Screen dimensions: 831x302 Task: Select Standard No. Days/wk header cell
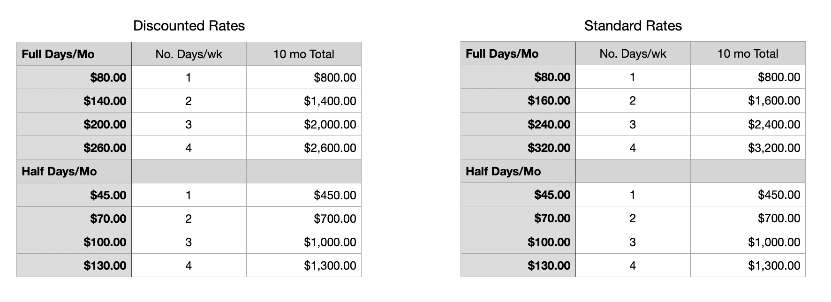633,54
